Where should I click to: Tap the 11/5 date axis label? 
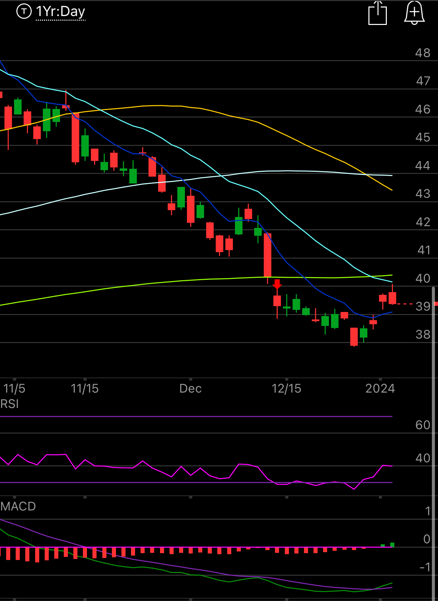click(x=14, y=388)
